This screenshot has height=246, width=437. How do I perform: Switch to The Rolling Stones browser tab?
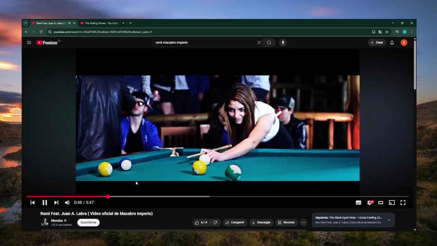[x=101, y=23]
